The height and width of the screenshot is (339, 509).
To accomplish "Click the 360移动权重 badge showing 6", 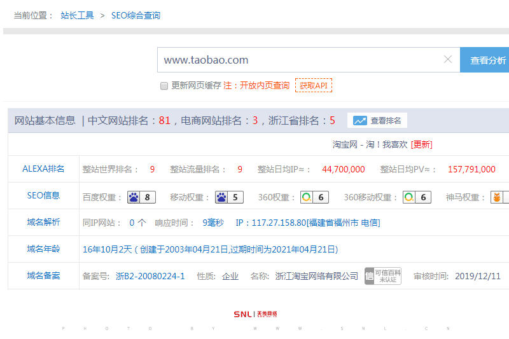I will (x=417, y=197).
